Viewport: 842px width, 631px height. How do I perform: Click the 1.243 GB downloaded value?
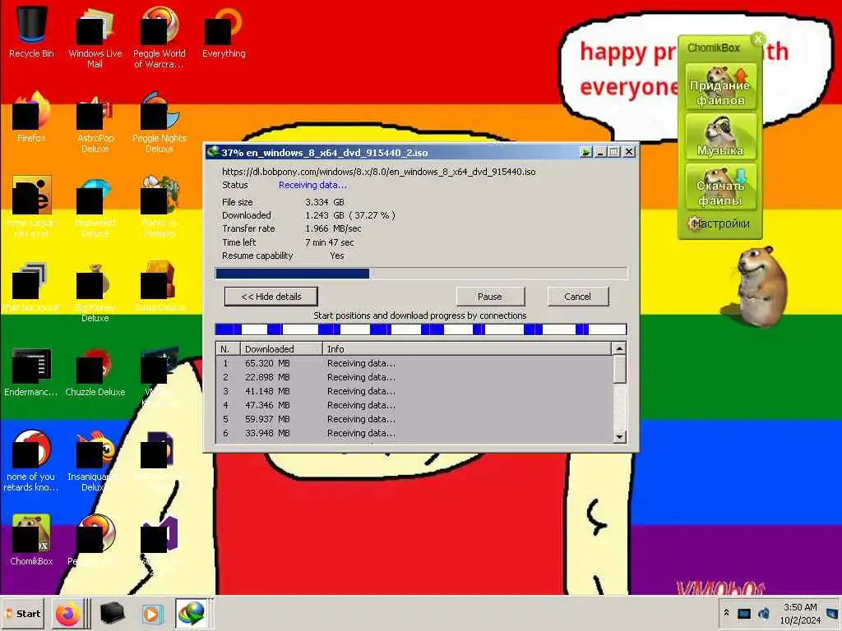coord(349,215)
